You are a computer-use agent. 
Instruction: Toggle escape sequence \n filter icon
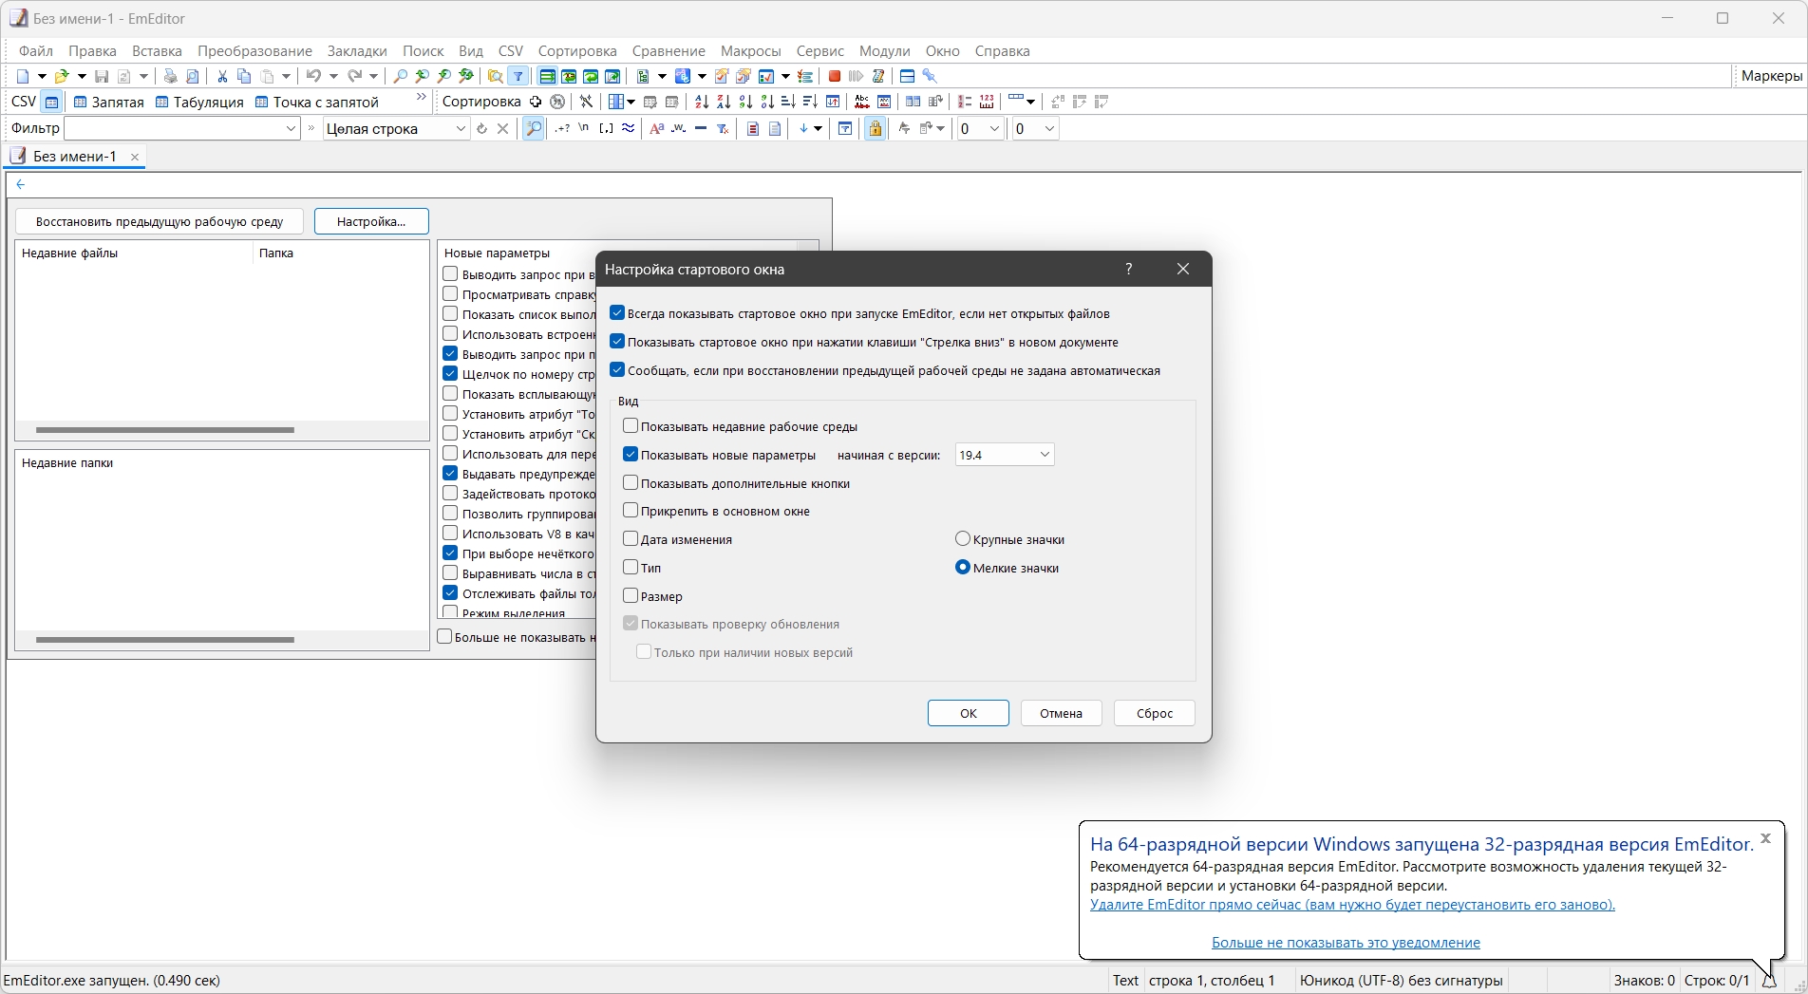[x=584, y=128]
